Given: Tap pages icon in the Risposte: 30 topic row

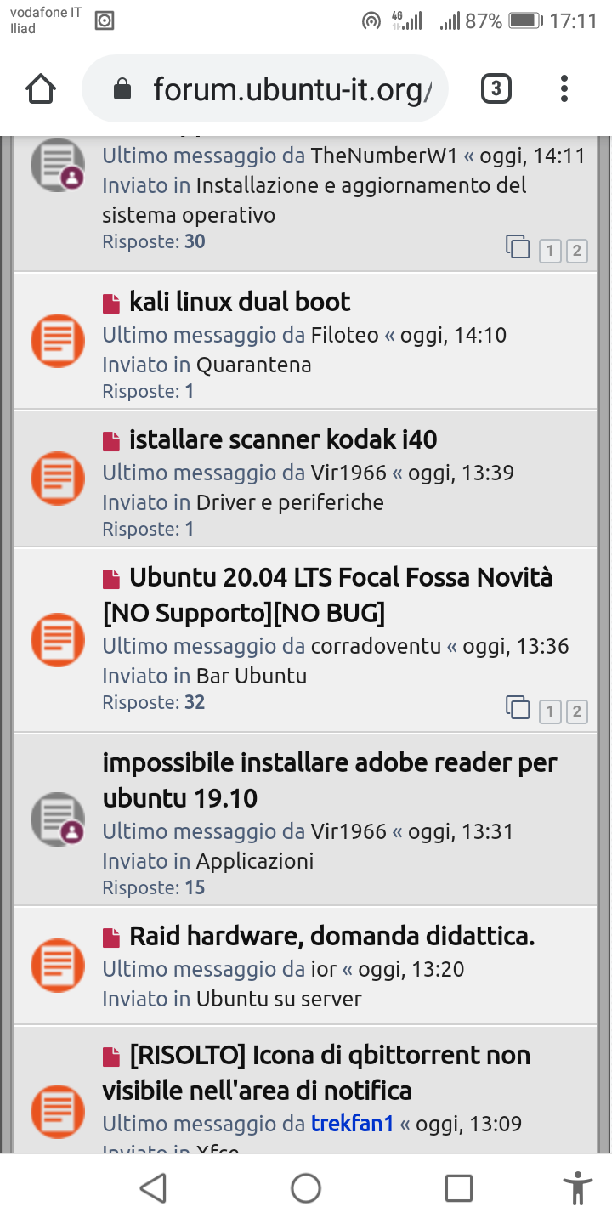Looking at the screenshot, I should pyautogui.click(x=518, y=246).
